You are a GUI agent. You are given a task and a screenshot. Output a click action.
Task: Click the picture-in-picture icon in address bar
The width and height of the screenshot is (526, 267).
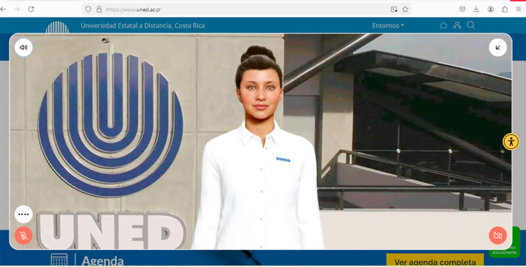(394, 9)
